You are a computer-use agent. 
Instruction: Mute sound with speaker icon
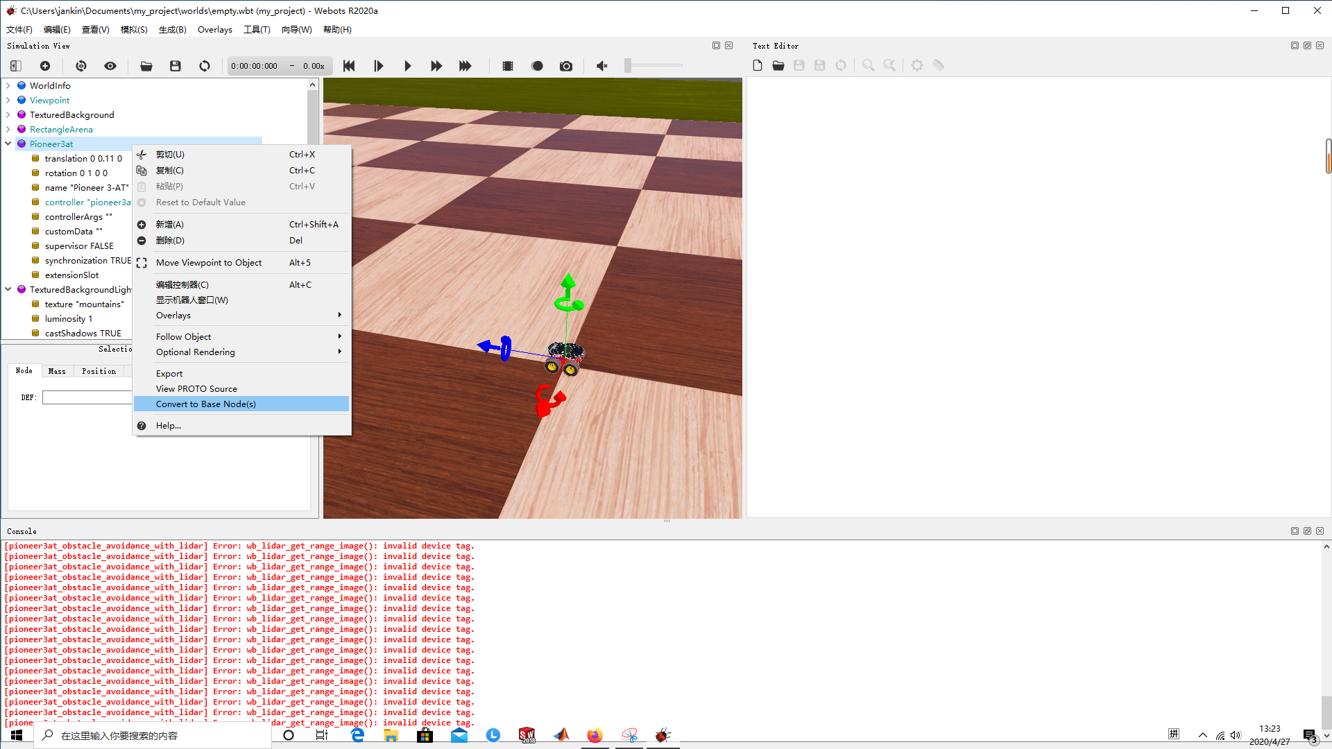602,66
